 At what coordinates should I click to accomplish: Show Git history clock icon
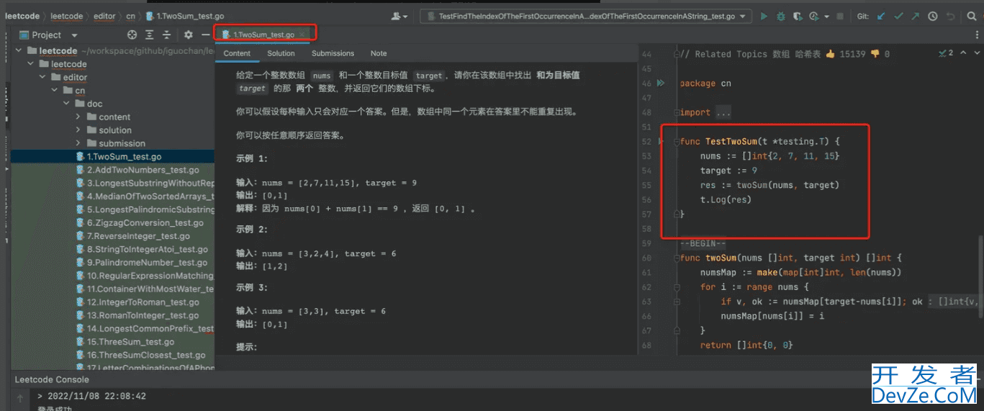tap(933, 16)
